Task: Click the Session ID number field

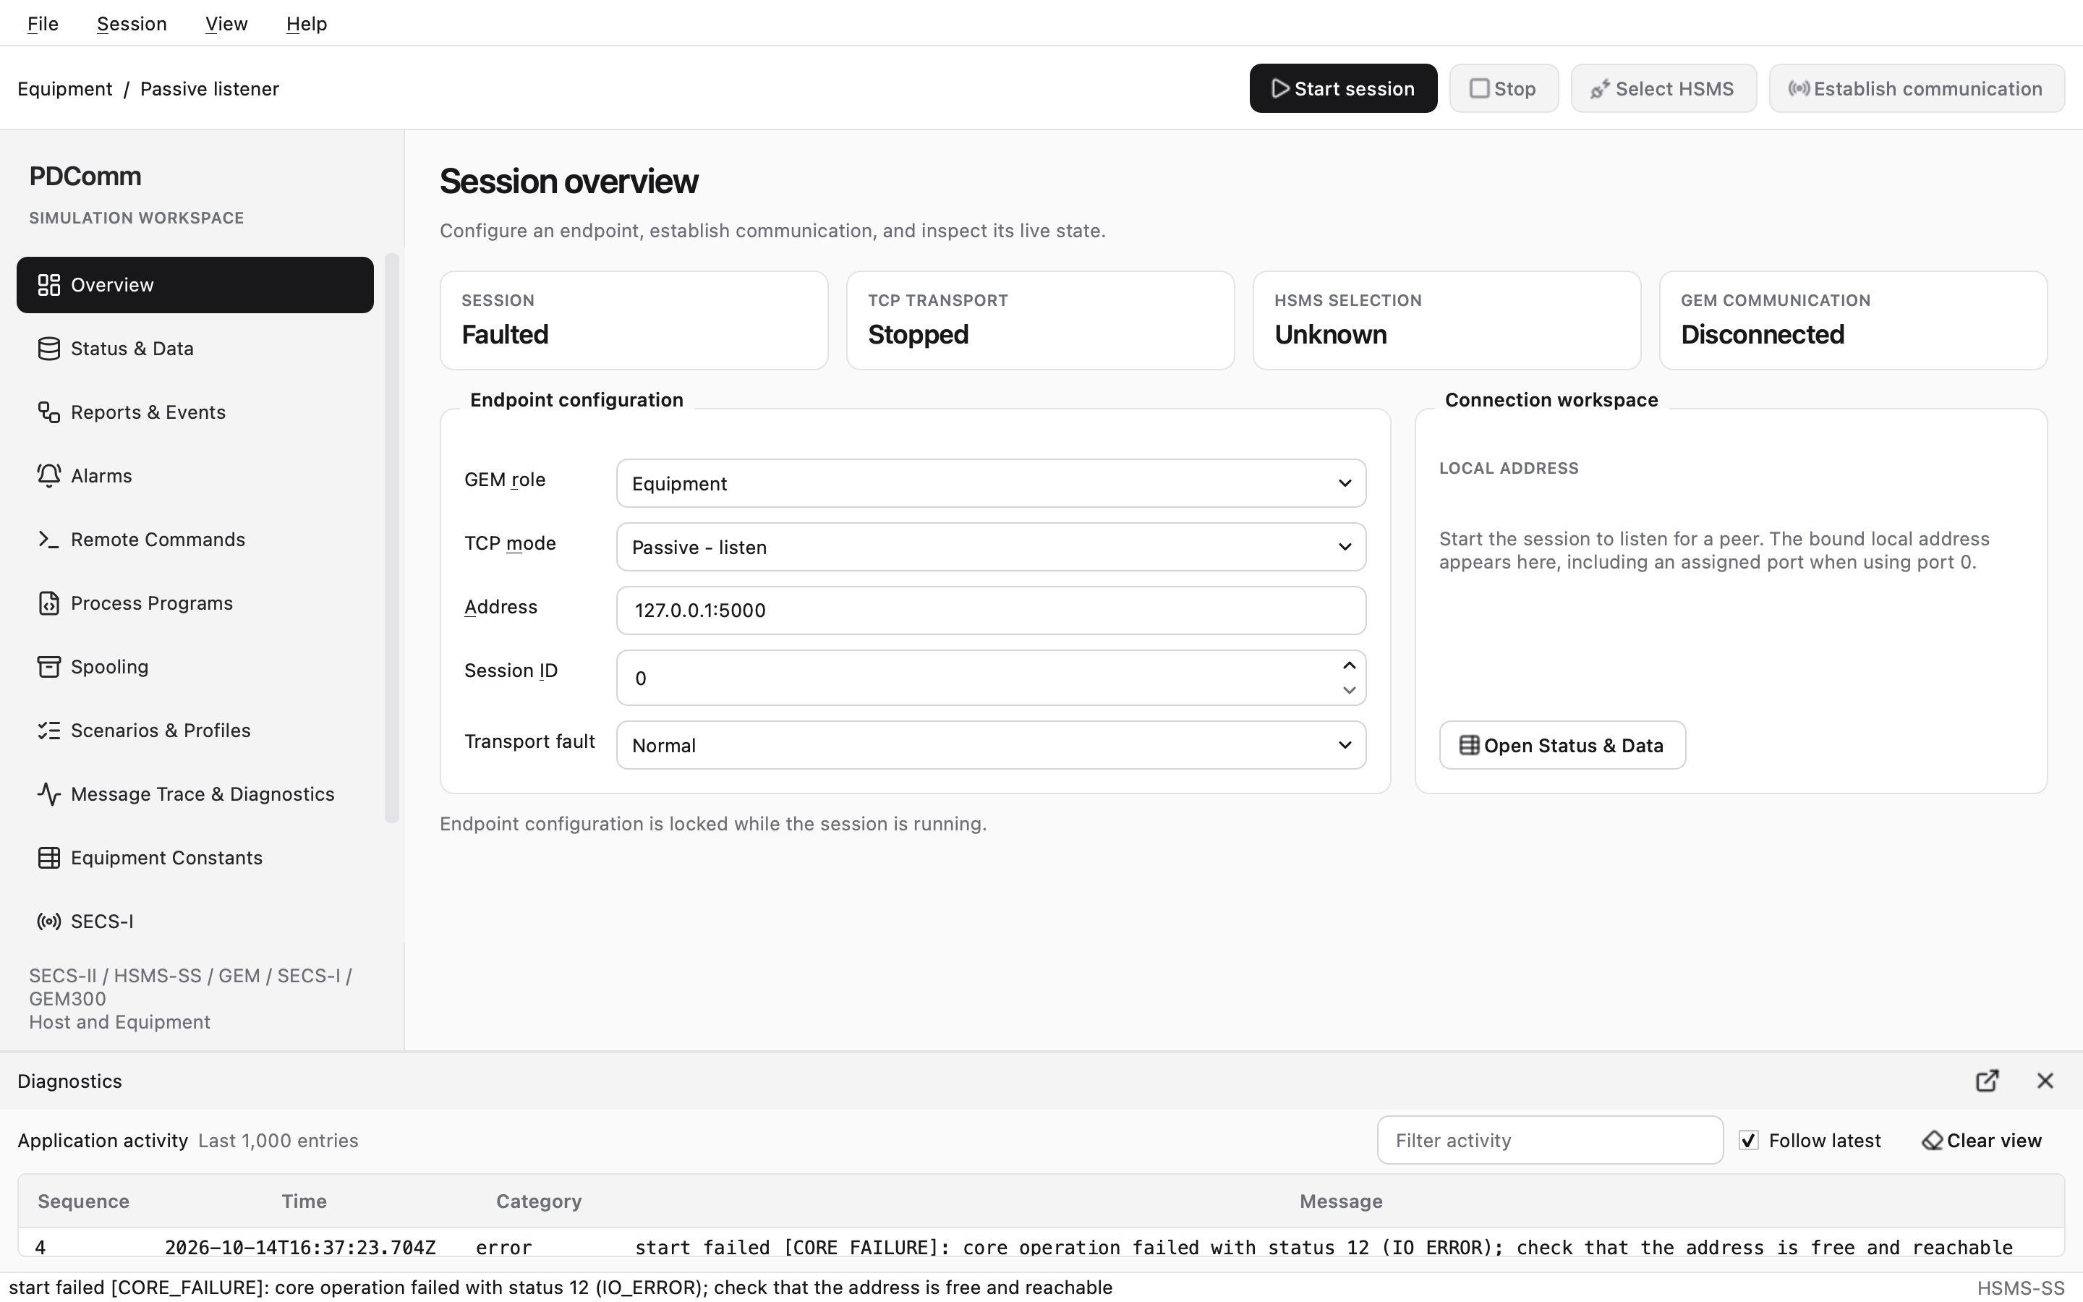Action: pos(991,678)
